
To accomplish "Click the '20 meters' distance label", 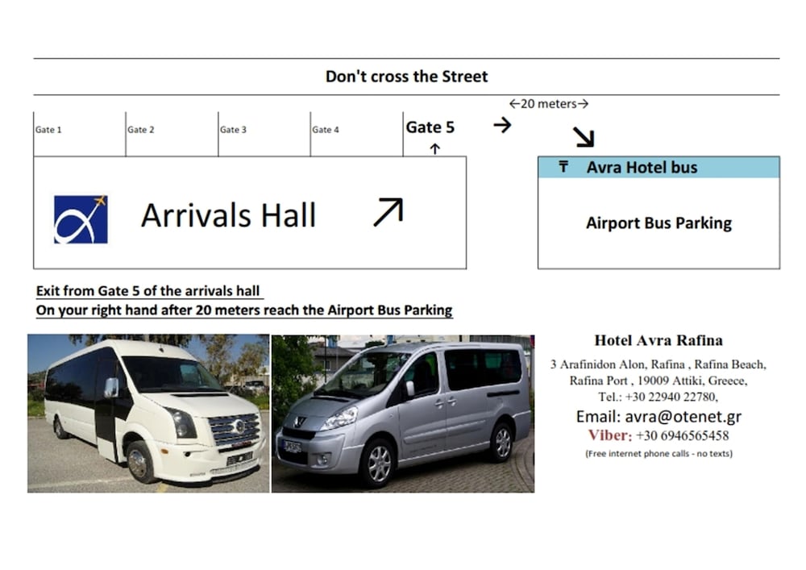I will pyautogui.click(x=548, y=104).
